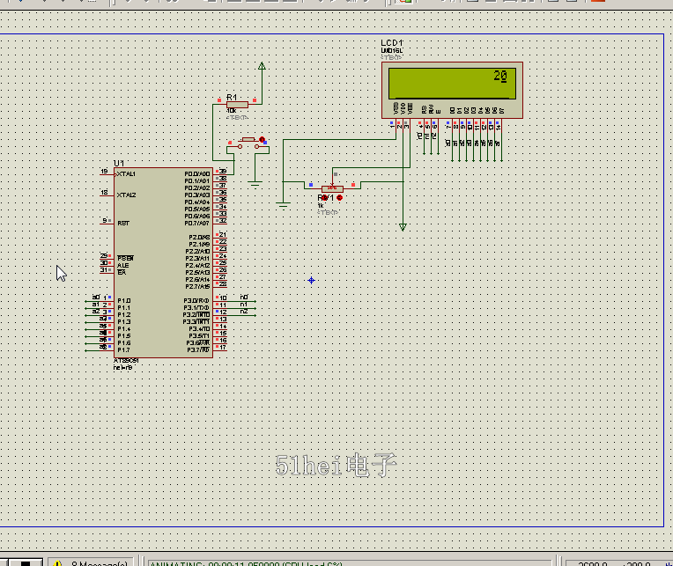Toggle the push-button's red latch dot
This screenshot has height=566, width=673.
(x=262, y=139)
